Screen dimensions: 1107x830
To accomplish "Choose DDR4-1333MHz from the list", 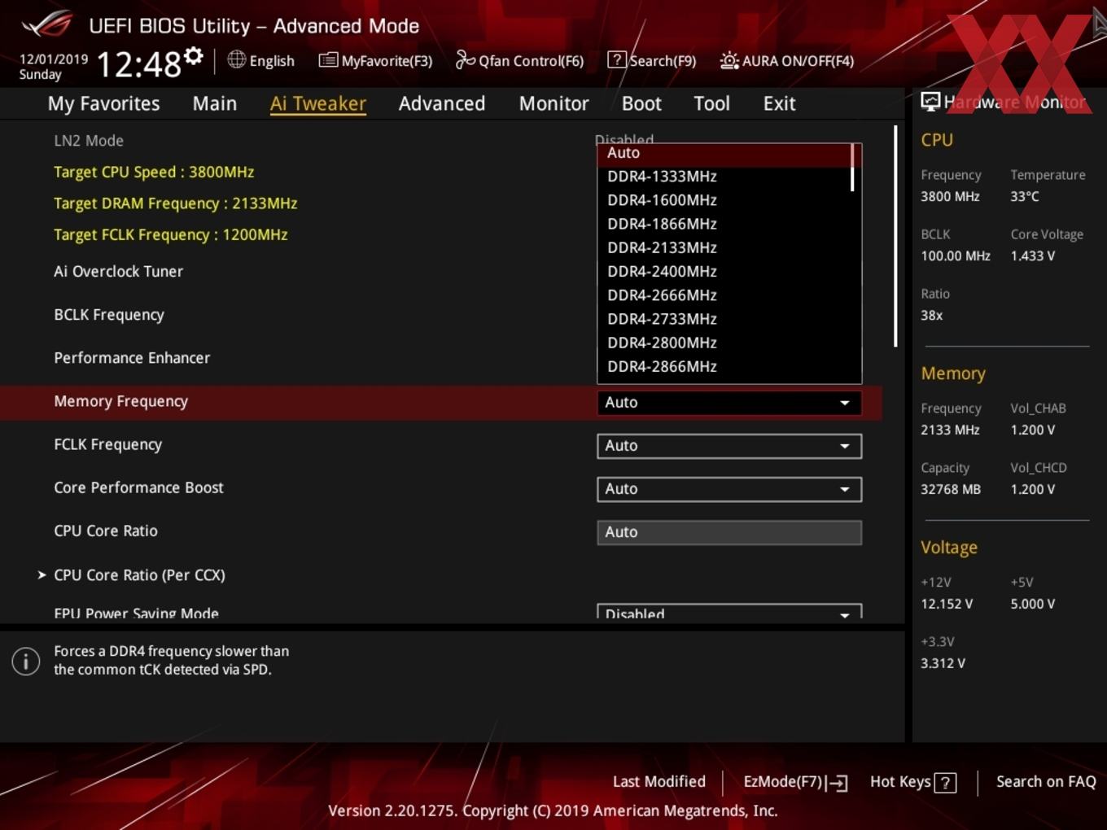I will click(724, 177).
